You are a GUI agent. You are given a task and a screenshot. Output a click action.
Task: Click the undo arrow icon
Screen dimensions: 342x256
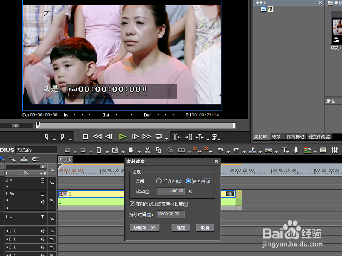click(x=220, y=150)
